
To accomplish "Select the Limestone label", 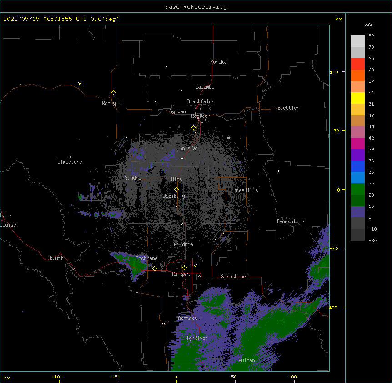I will [x=70, y=162].
